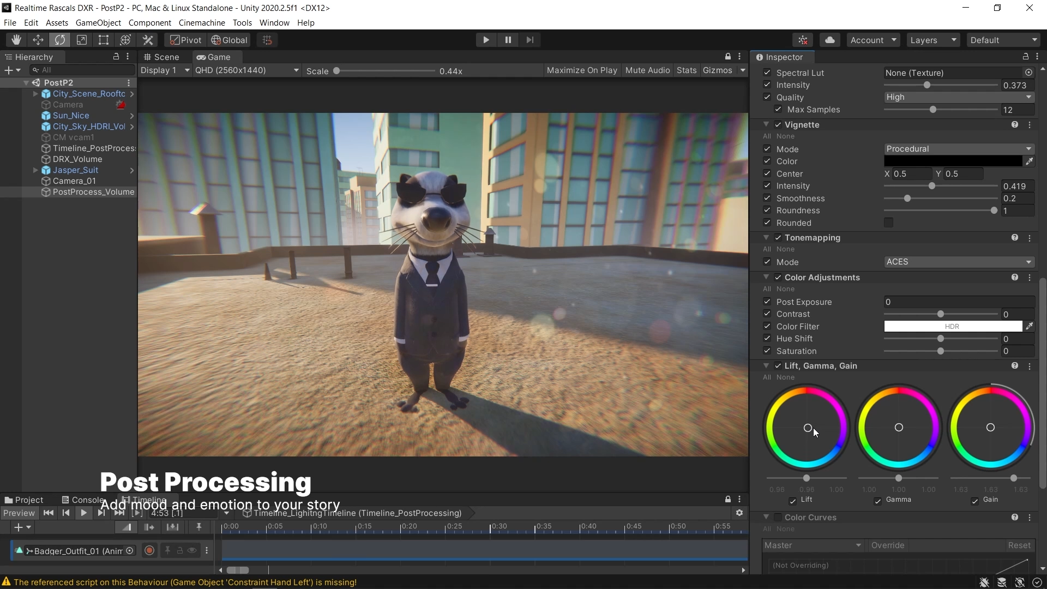Open the Cinemachine menu
The height and width of the screenshot is (589, 1047).
(202, 22)
